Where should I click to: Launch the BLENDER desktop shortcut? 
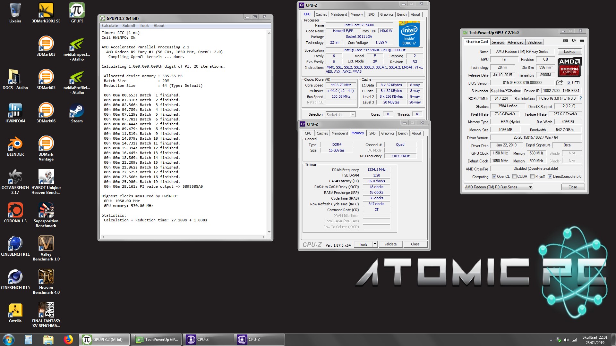click(x=15, y=146)
